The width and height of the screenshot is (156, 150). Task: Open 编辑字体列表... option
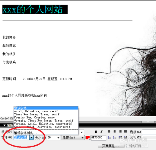46,133
